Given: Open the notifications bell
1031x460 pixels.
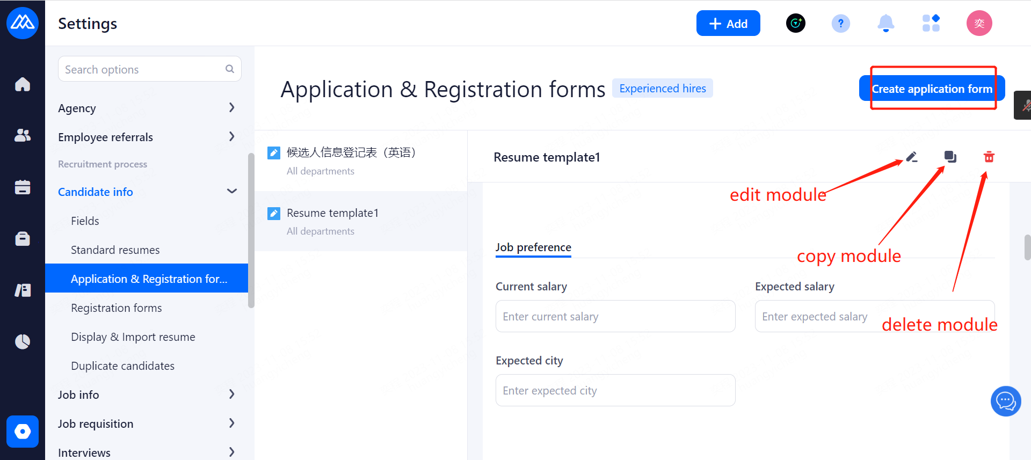Looking at the screenshot, I should coord(885,24).
